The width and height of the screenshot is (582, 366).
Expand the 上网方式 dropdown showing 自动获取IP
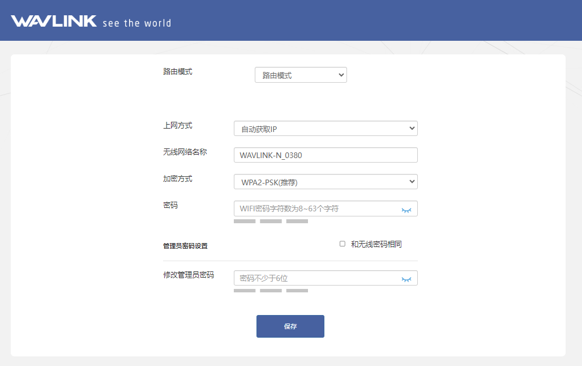coord(326,129)
